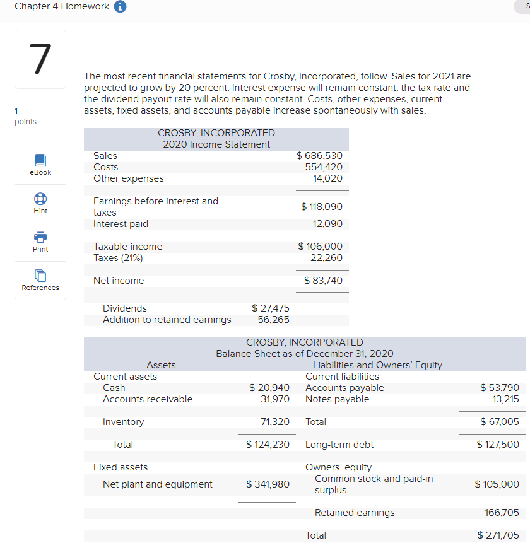Click the Print text label
This screenshot has height=543, width=530.
pos(40,249)
